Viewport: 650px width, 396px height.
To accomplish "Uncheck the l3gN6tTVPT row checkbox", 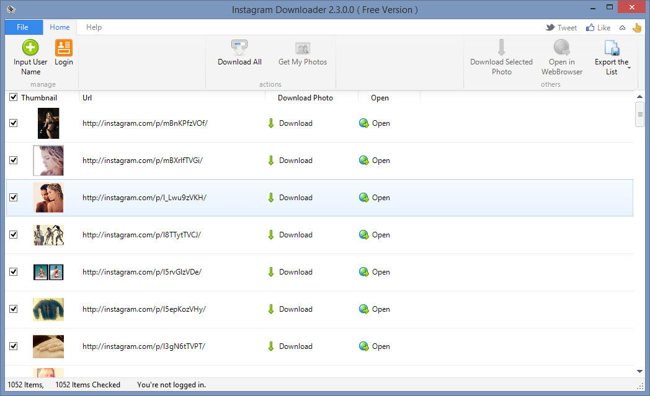I will click(x=13, y=346).
